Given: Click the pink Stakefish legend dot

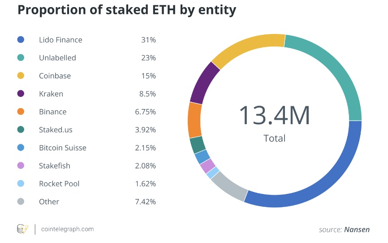Looking at the screenshot, I should [20, 166].
